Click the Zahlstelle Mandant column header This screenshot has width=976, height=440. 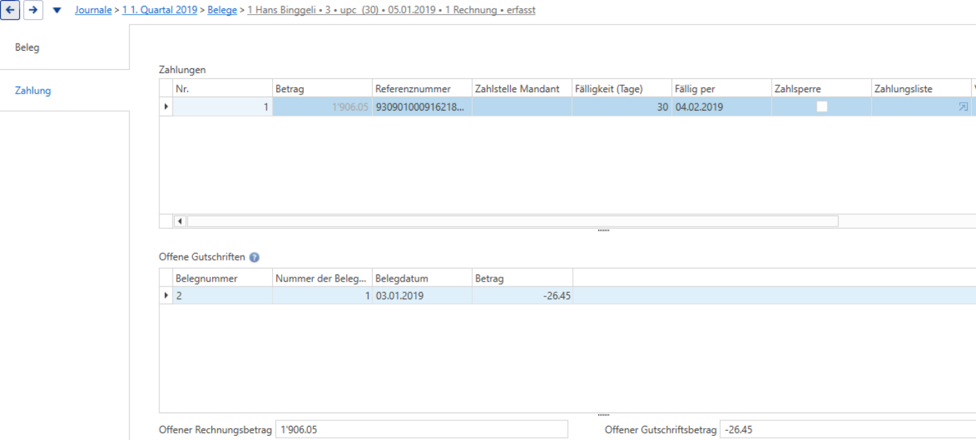coord(522,89)
